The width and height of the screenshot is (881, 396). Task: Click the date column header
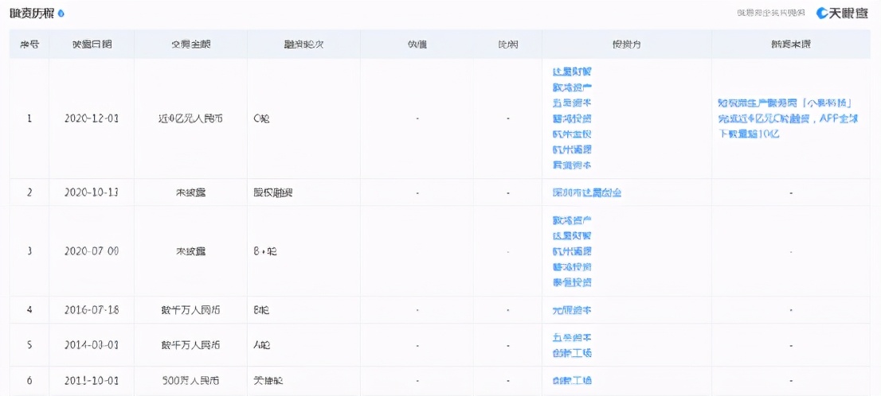coord(92,45)
